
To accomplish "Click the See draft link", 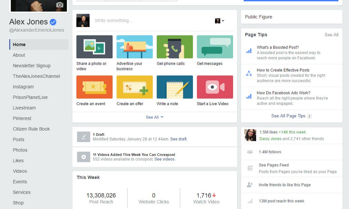I will pos(179,139).
